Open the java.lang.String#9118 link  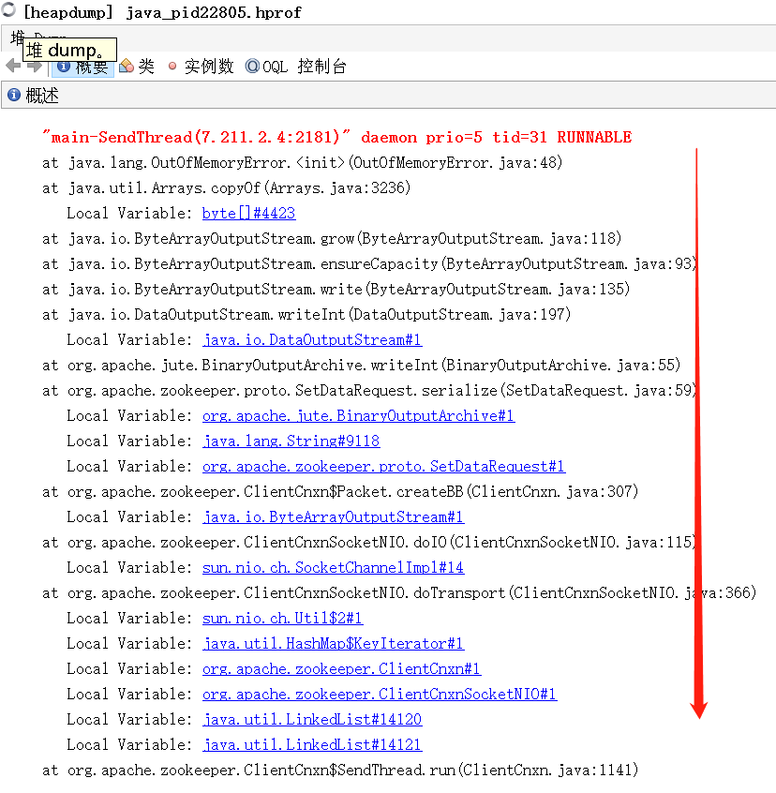(x=291, y=441)
